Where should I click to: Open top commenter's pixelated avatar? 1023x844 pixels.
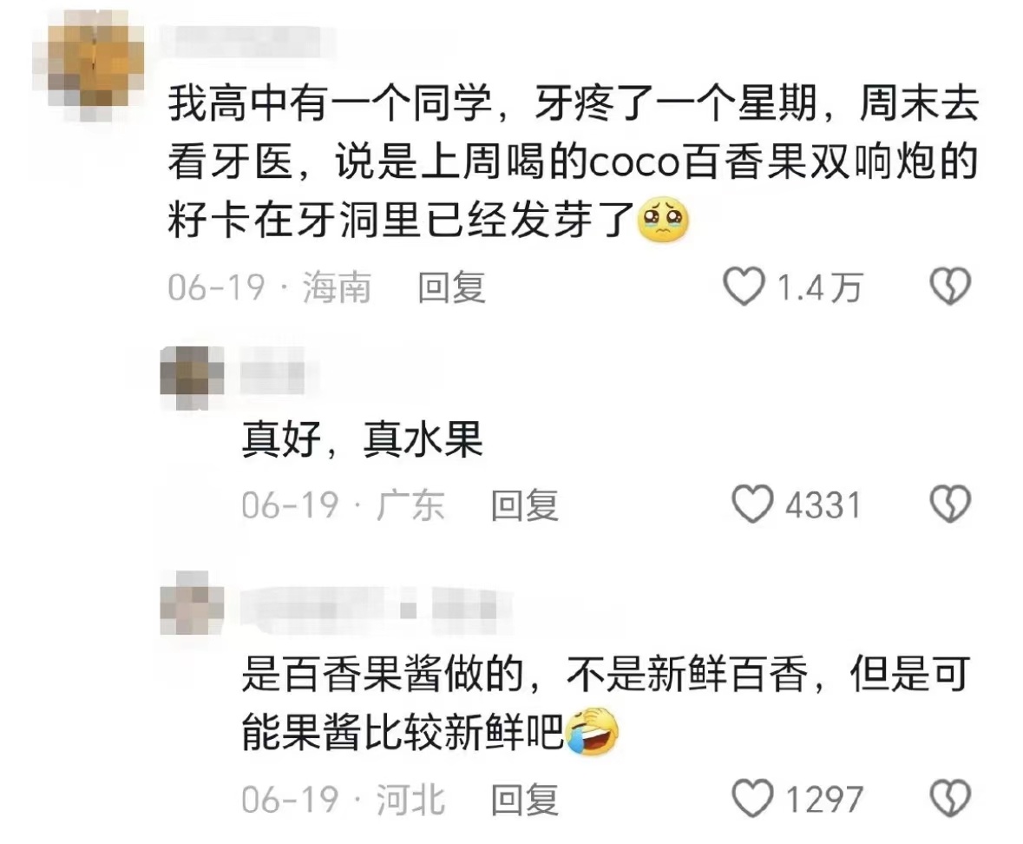(x=88, y=65)
